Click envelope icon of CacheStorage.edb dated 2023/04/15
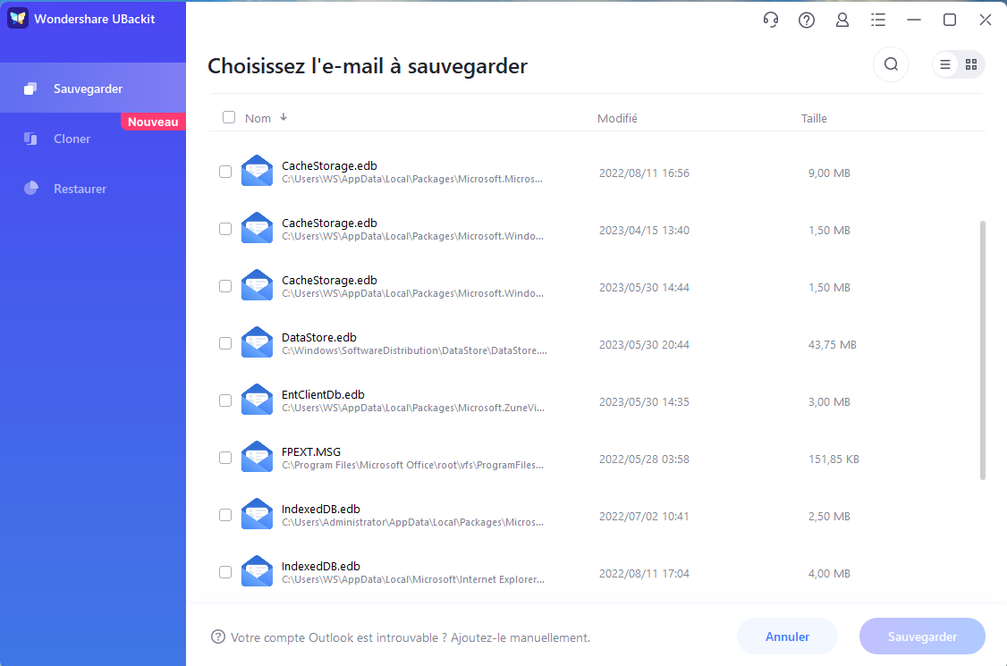 pos(257,227)
